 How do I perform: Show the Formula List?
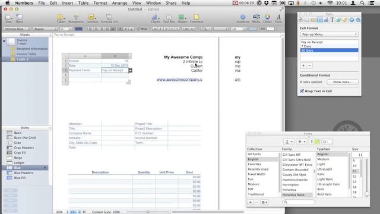tap(109, 18)
